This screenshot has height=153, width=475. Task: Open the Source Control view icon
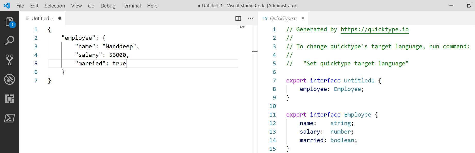click(10, 60)
